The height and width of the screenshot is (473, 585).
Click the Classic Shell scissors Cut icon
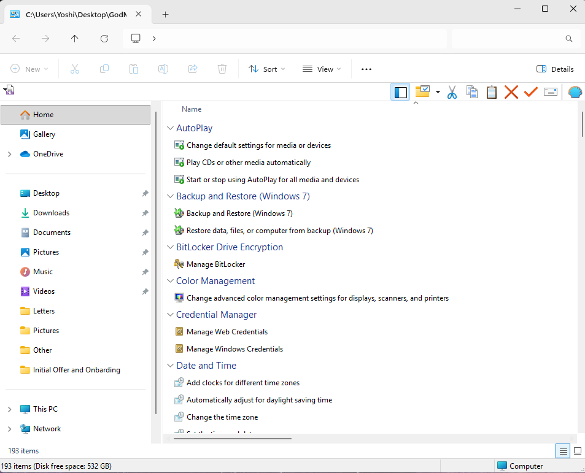point(452,92)
